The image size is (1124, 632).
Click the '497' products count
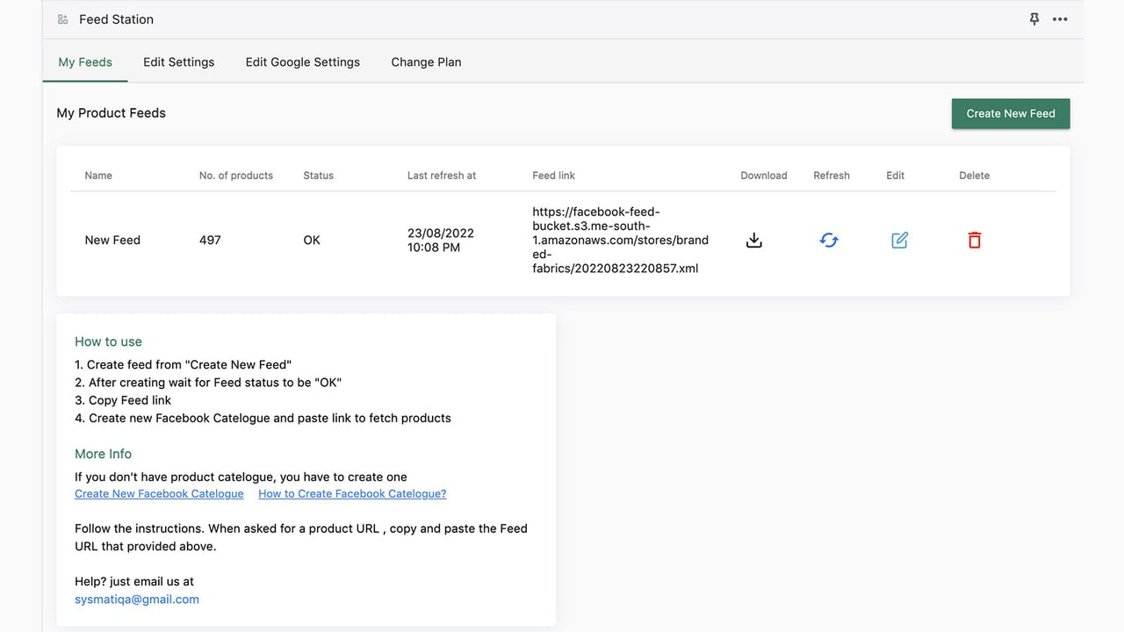pyautogui.click(x=210, y=241)
